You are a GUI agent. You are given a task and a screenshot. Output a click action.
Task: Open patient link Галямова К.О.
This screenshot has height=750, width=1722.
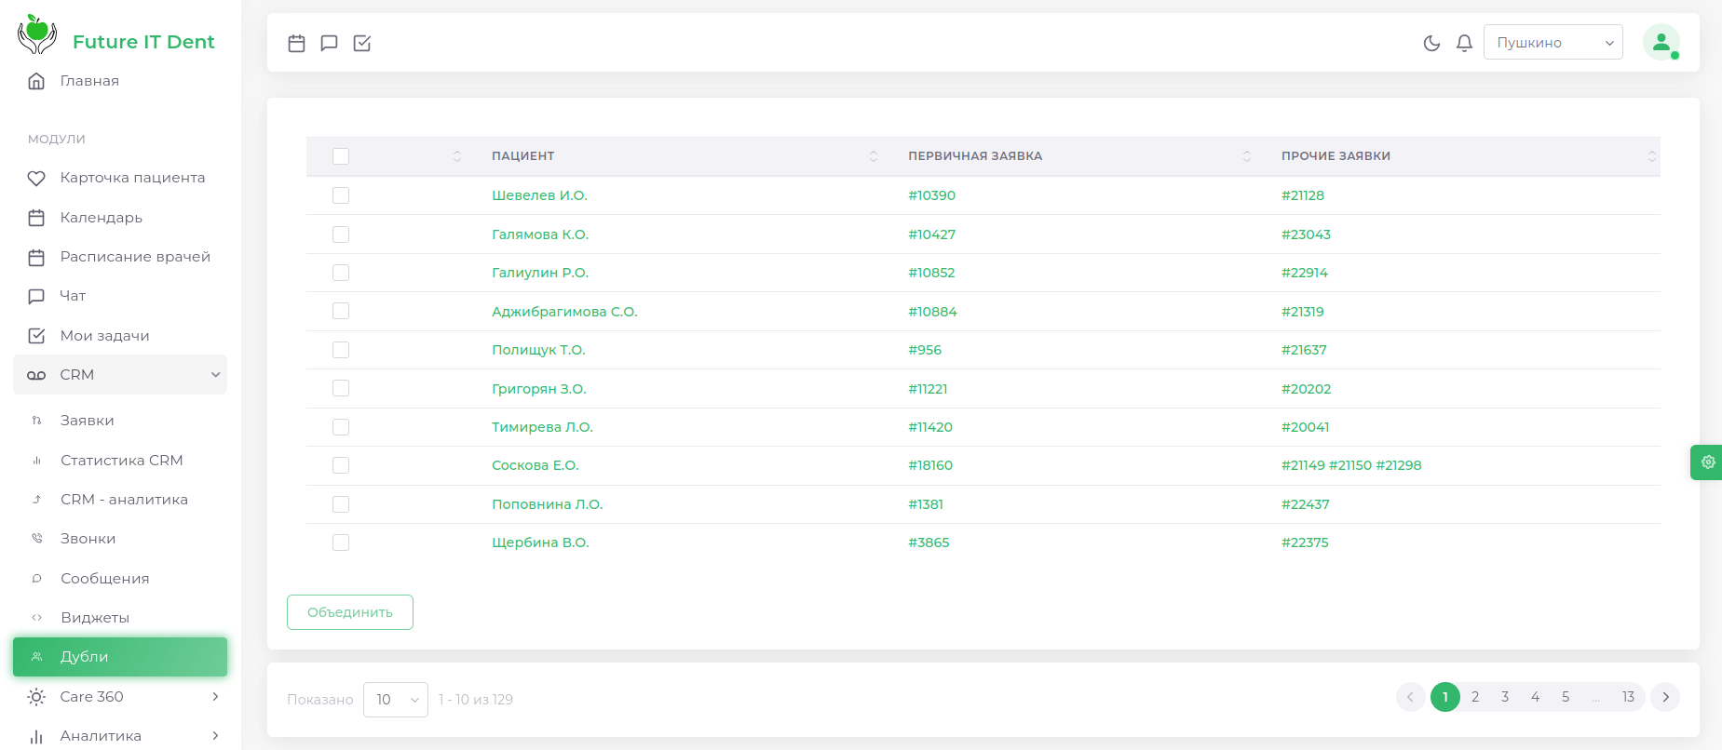[540, 234]
